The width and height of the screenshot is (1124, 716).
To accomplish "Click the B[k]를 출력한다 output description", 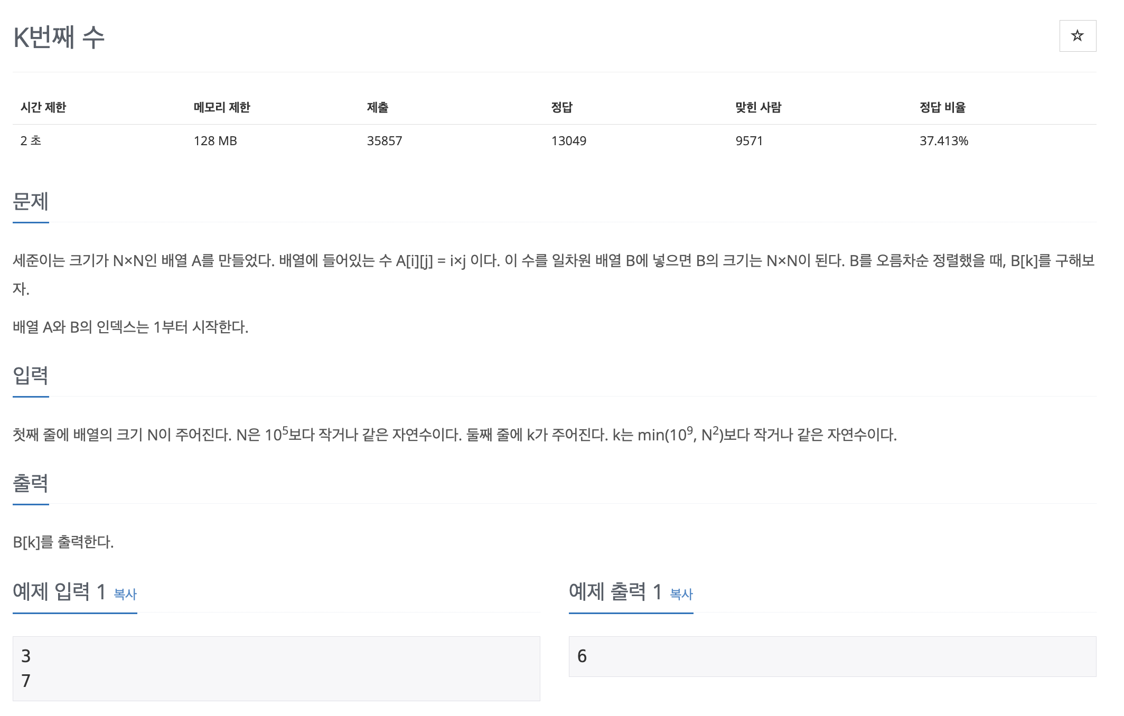I will pos(63,542).
